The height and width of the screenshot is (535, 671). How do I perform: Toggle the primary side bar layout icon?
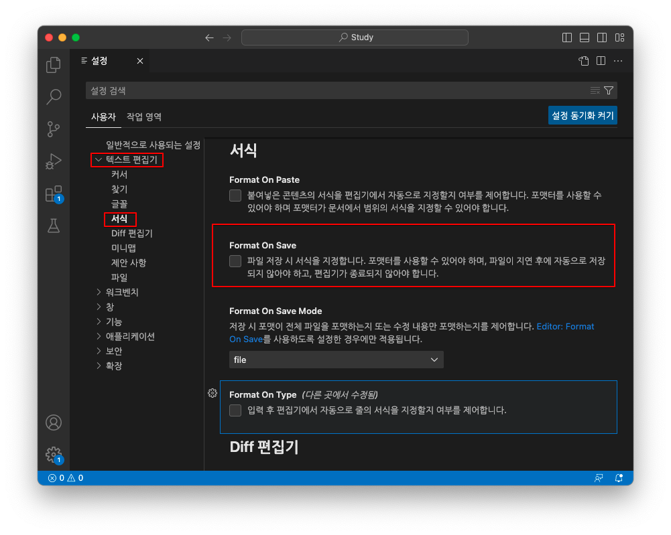click(x=567, y=37)
